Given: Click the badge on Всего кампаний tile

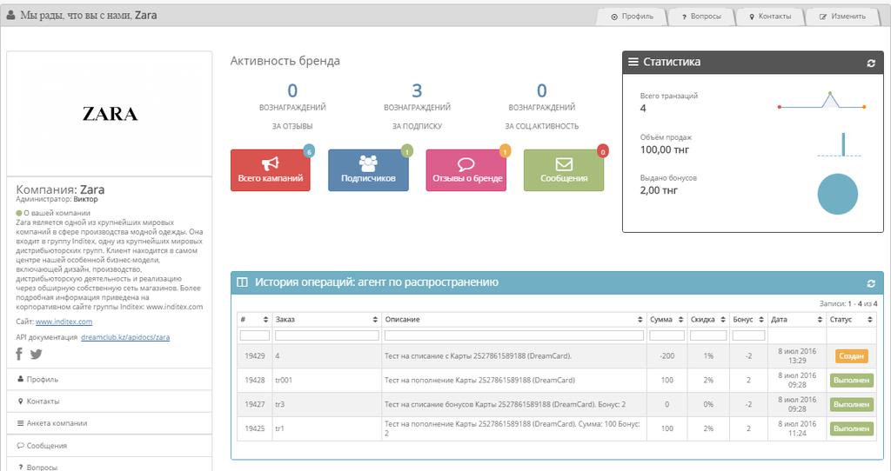Looking at the screenshot, I should (309, 151).
